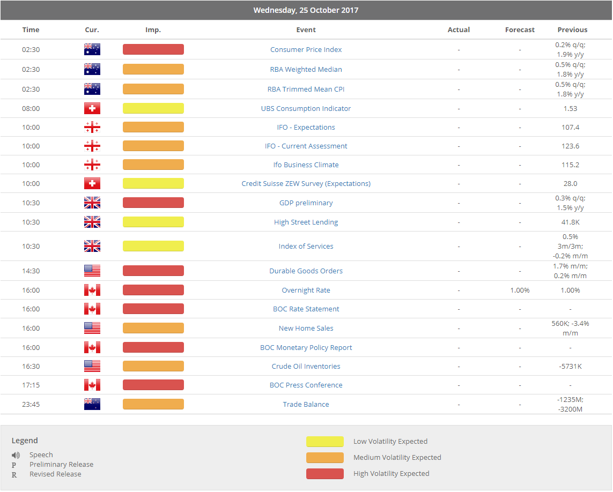
Task: Click the Forecast column header
Action: coord(519,30)
